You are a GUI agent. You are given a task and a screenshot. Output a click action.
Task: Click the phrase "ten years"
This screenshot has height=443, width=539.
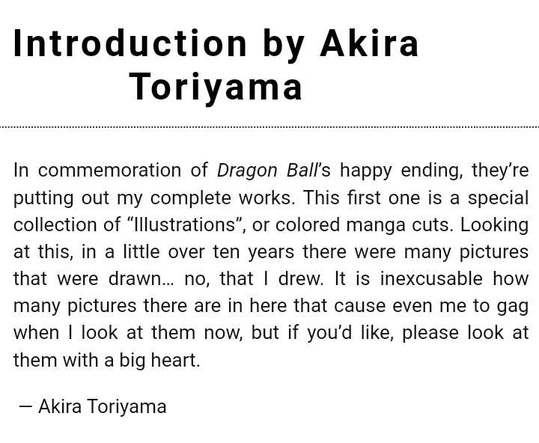[x=245, y=251]
